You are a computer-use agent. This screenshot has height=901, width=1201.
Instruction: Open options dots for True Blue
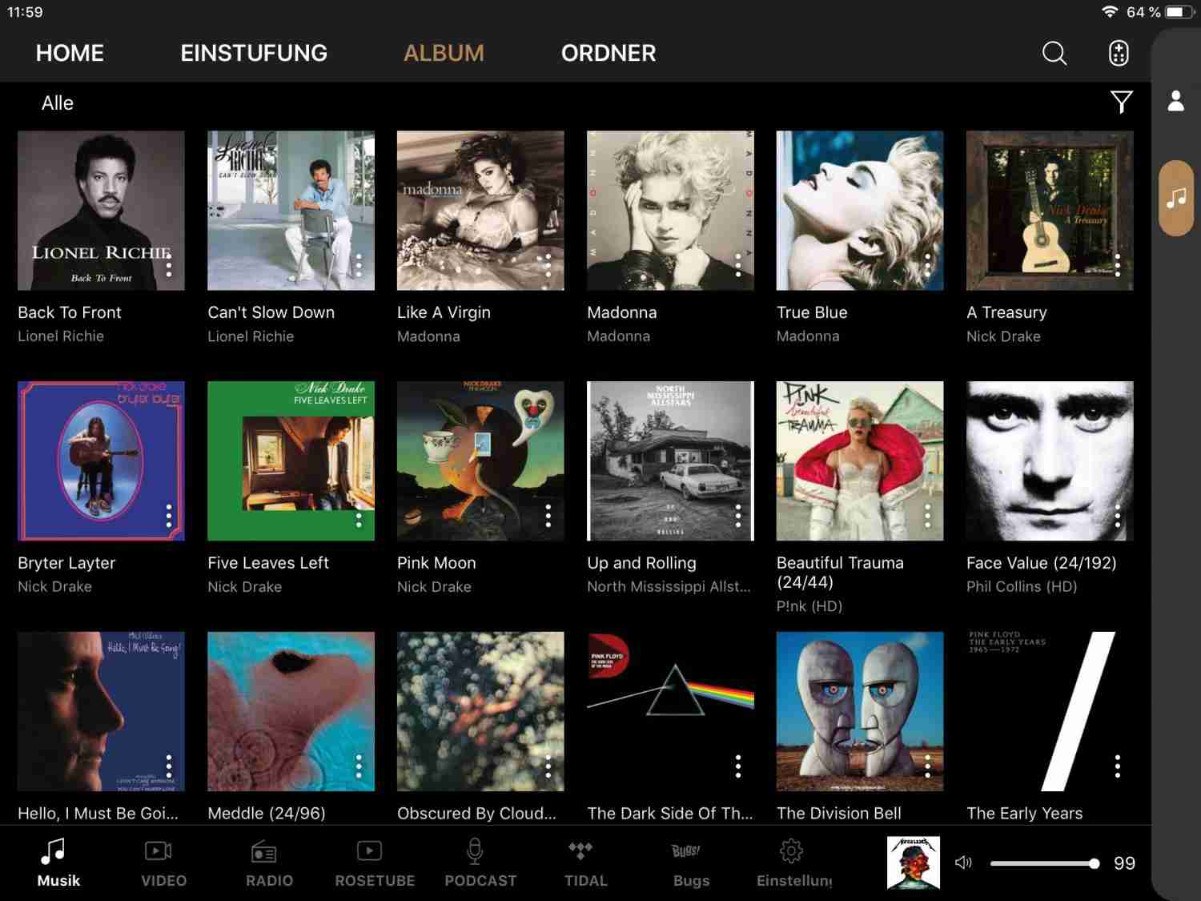click(928, 265)
